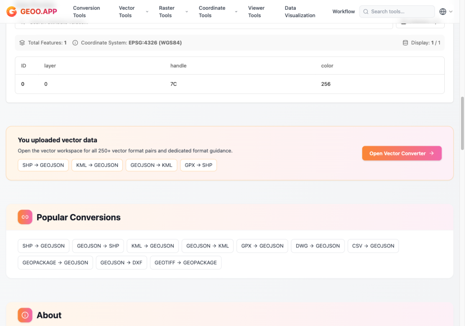The image size is (465, 326).
Task: Select CSV → GEOJSON popular conversion
Action: pos(373,246)
